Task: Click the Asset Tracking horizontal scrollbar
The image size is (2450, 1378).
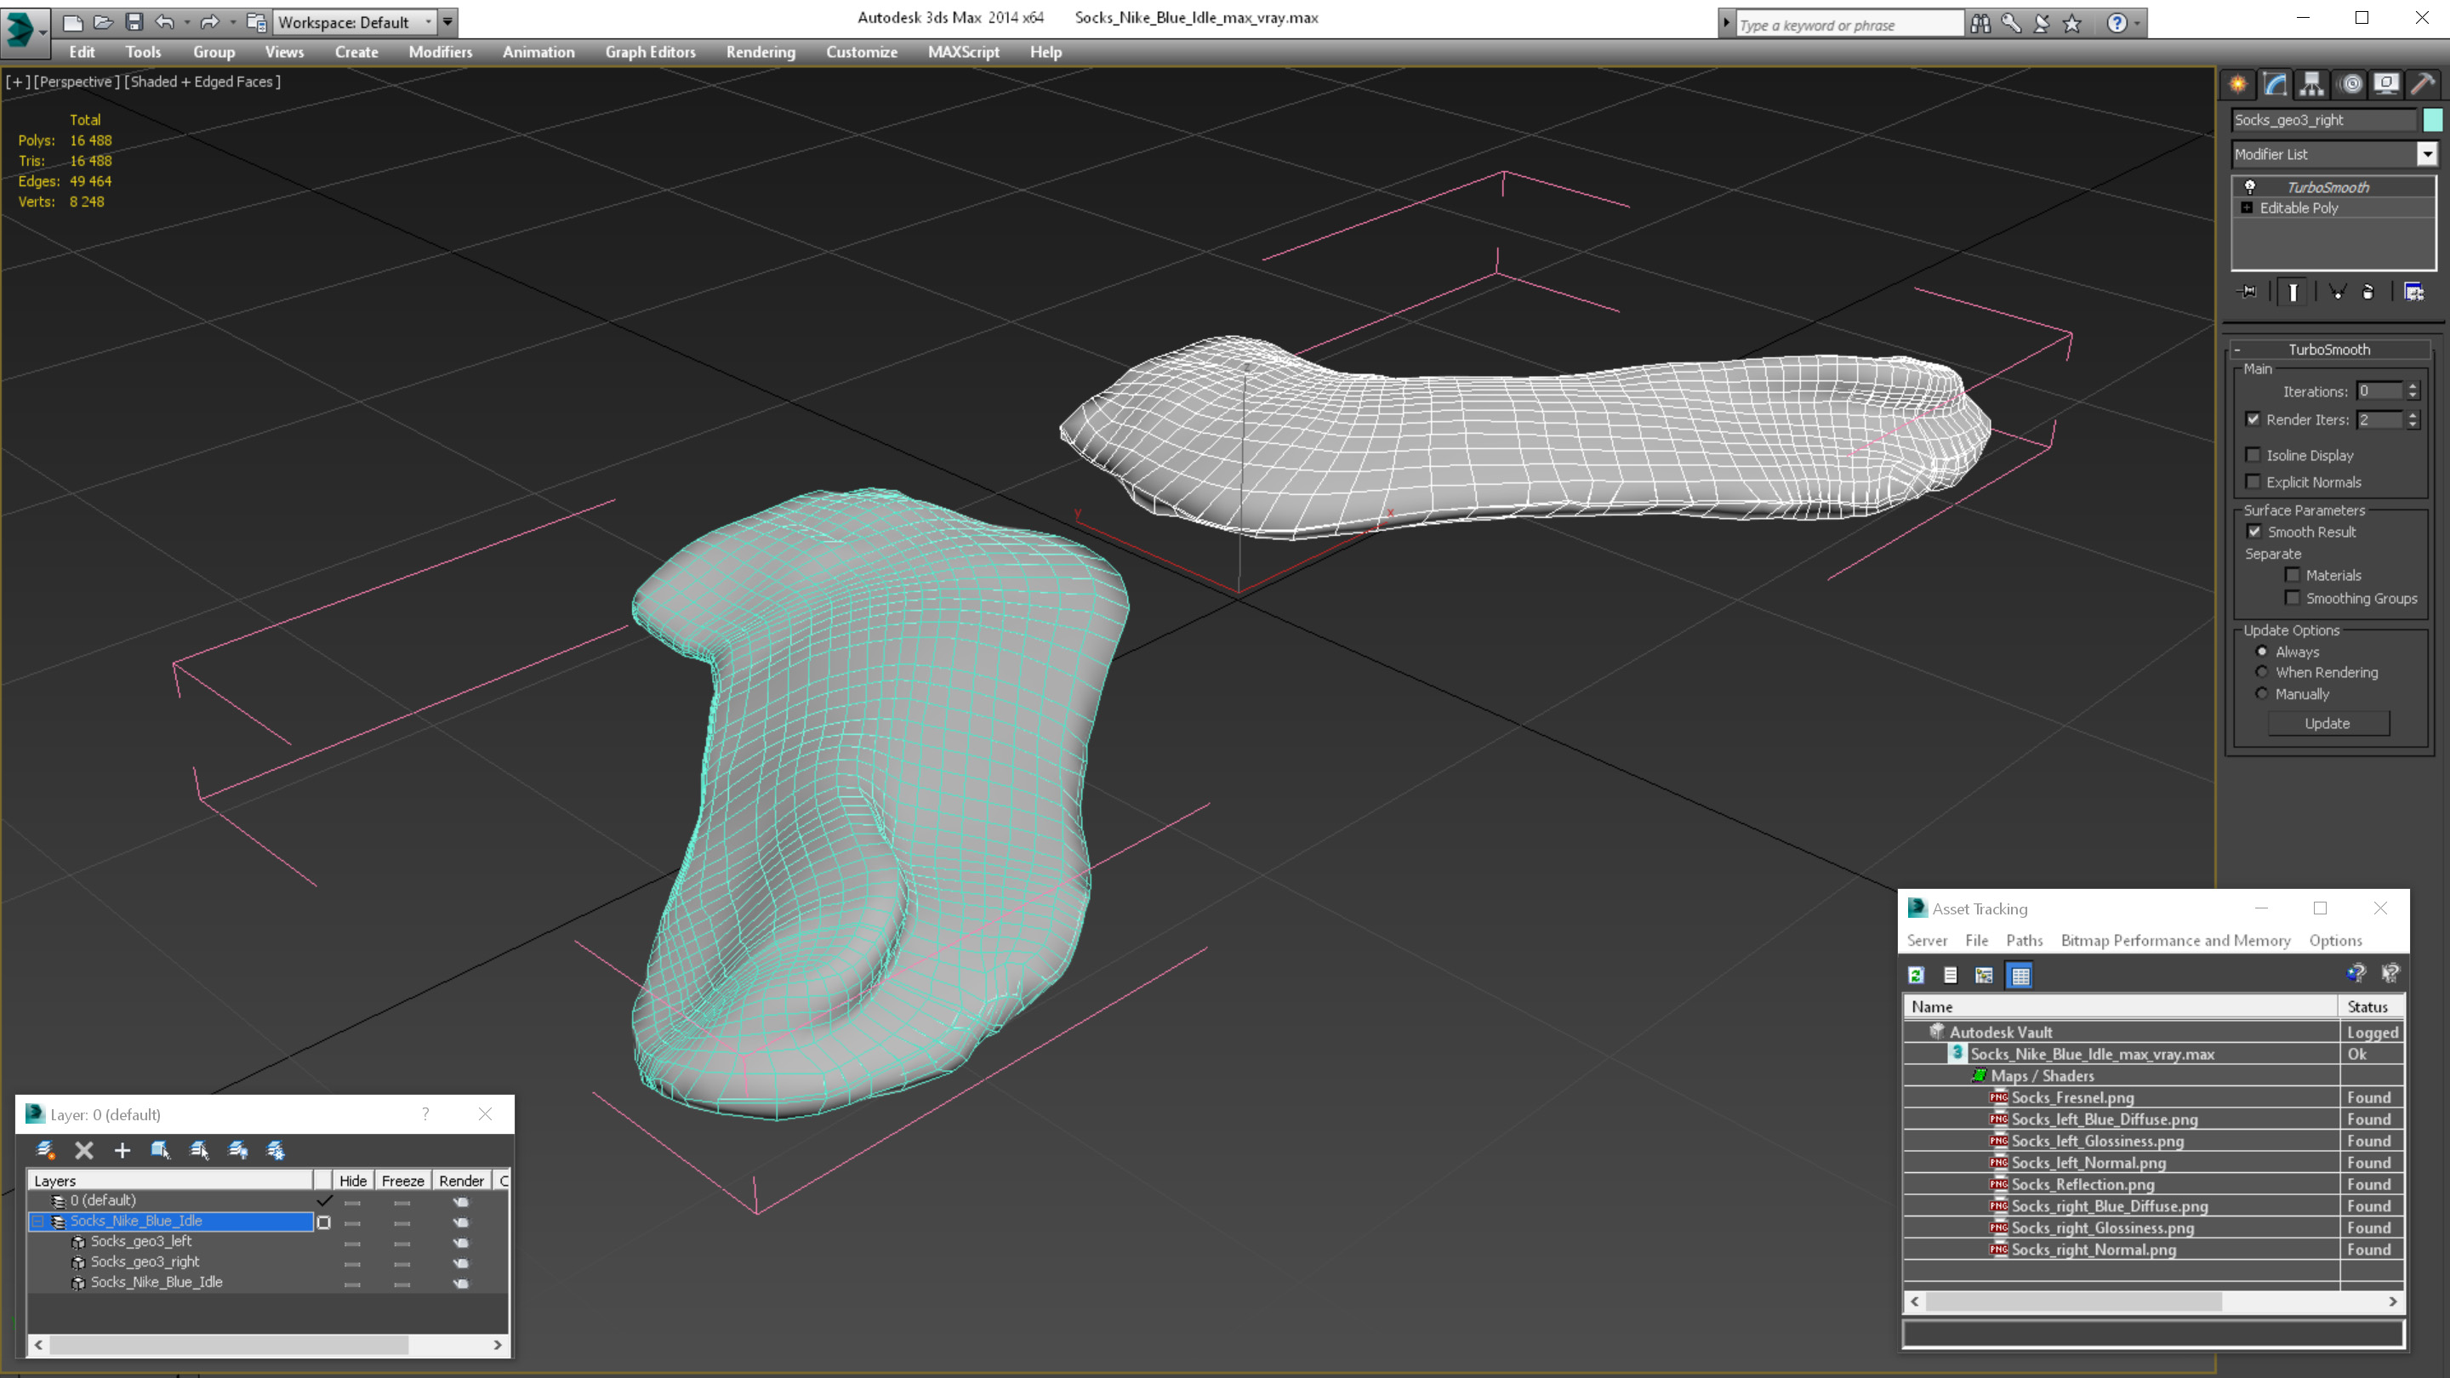Action: pos(2154,1301)
